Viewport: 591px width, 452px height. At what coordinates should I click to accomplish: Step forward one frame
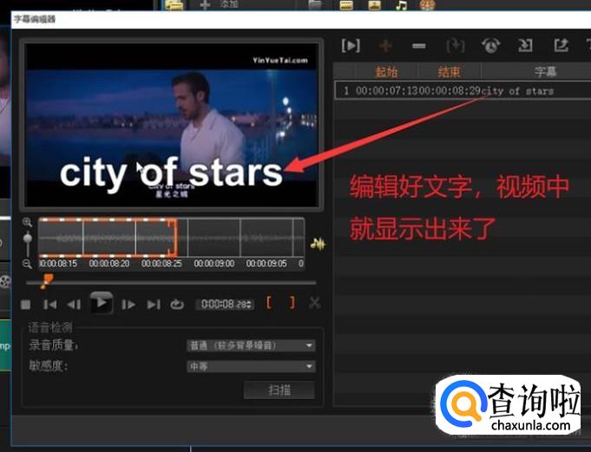[x=128, y=305]
